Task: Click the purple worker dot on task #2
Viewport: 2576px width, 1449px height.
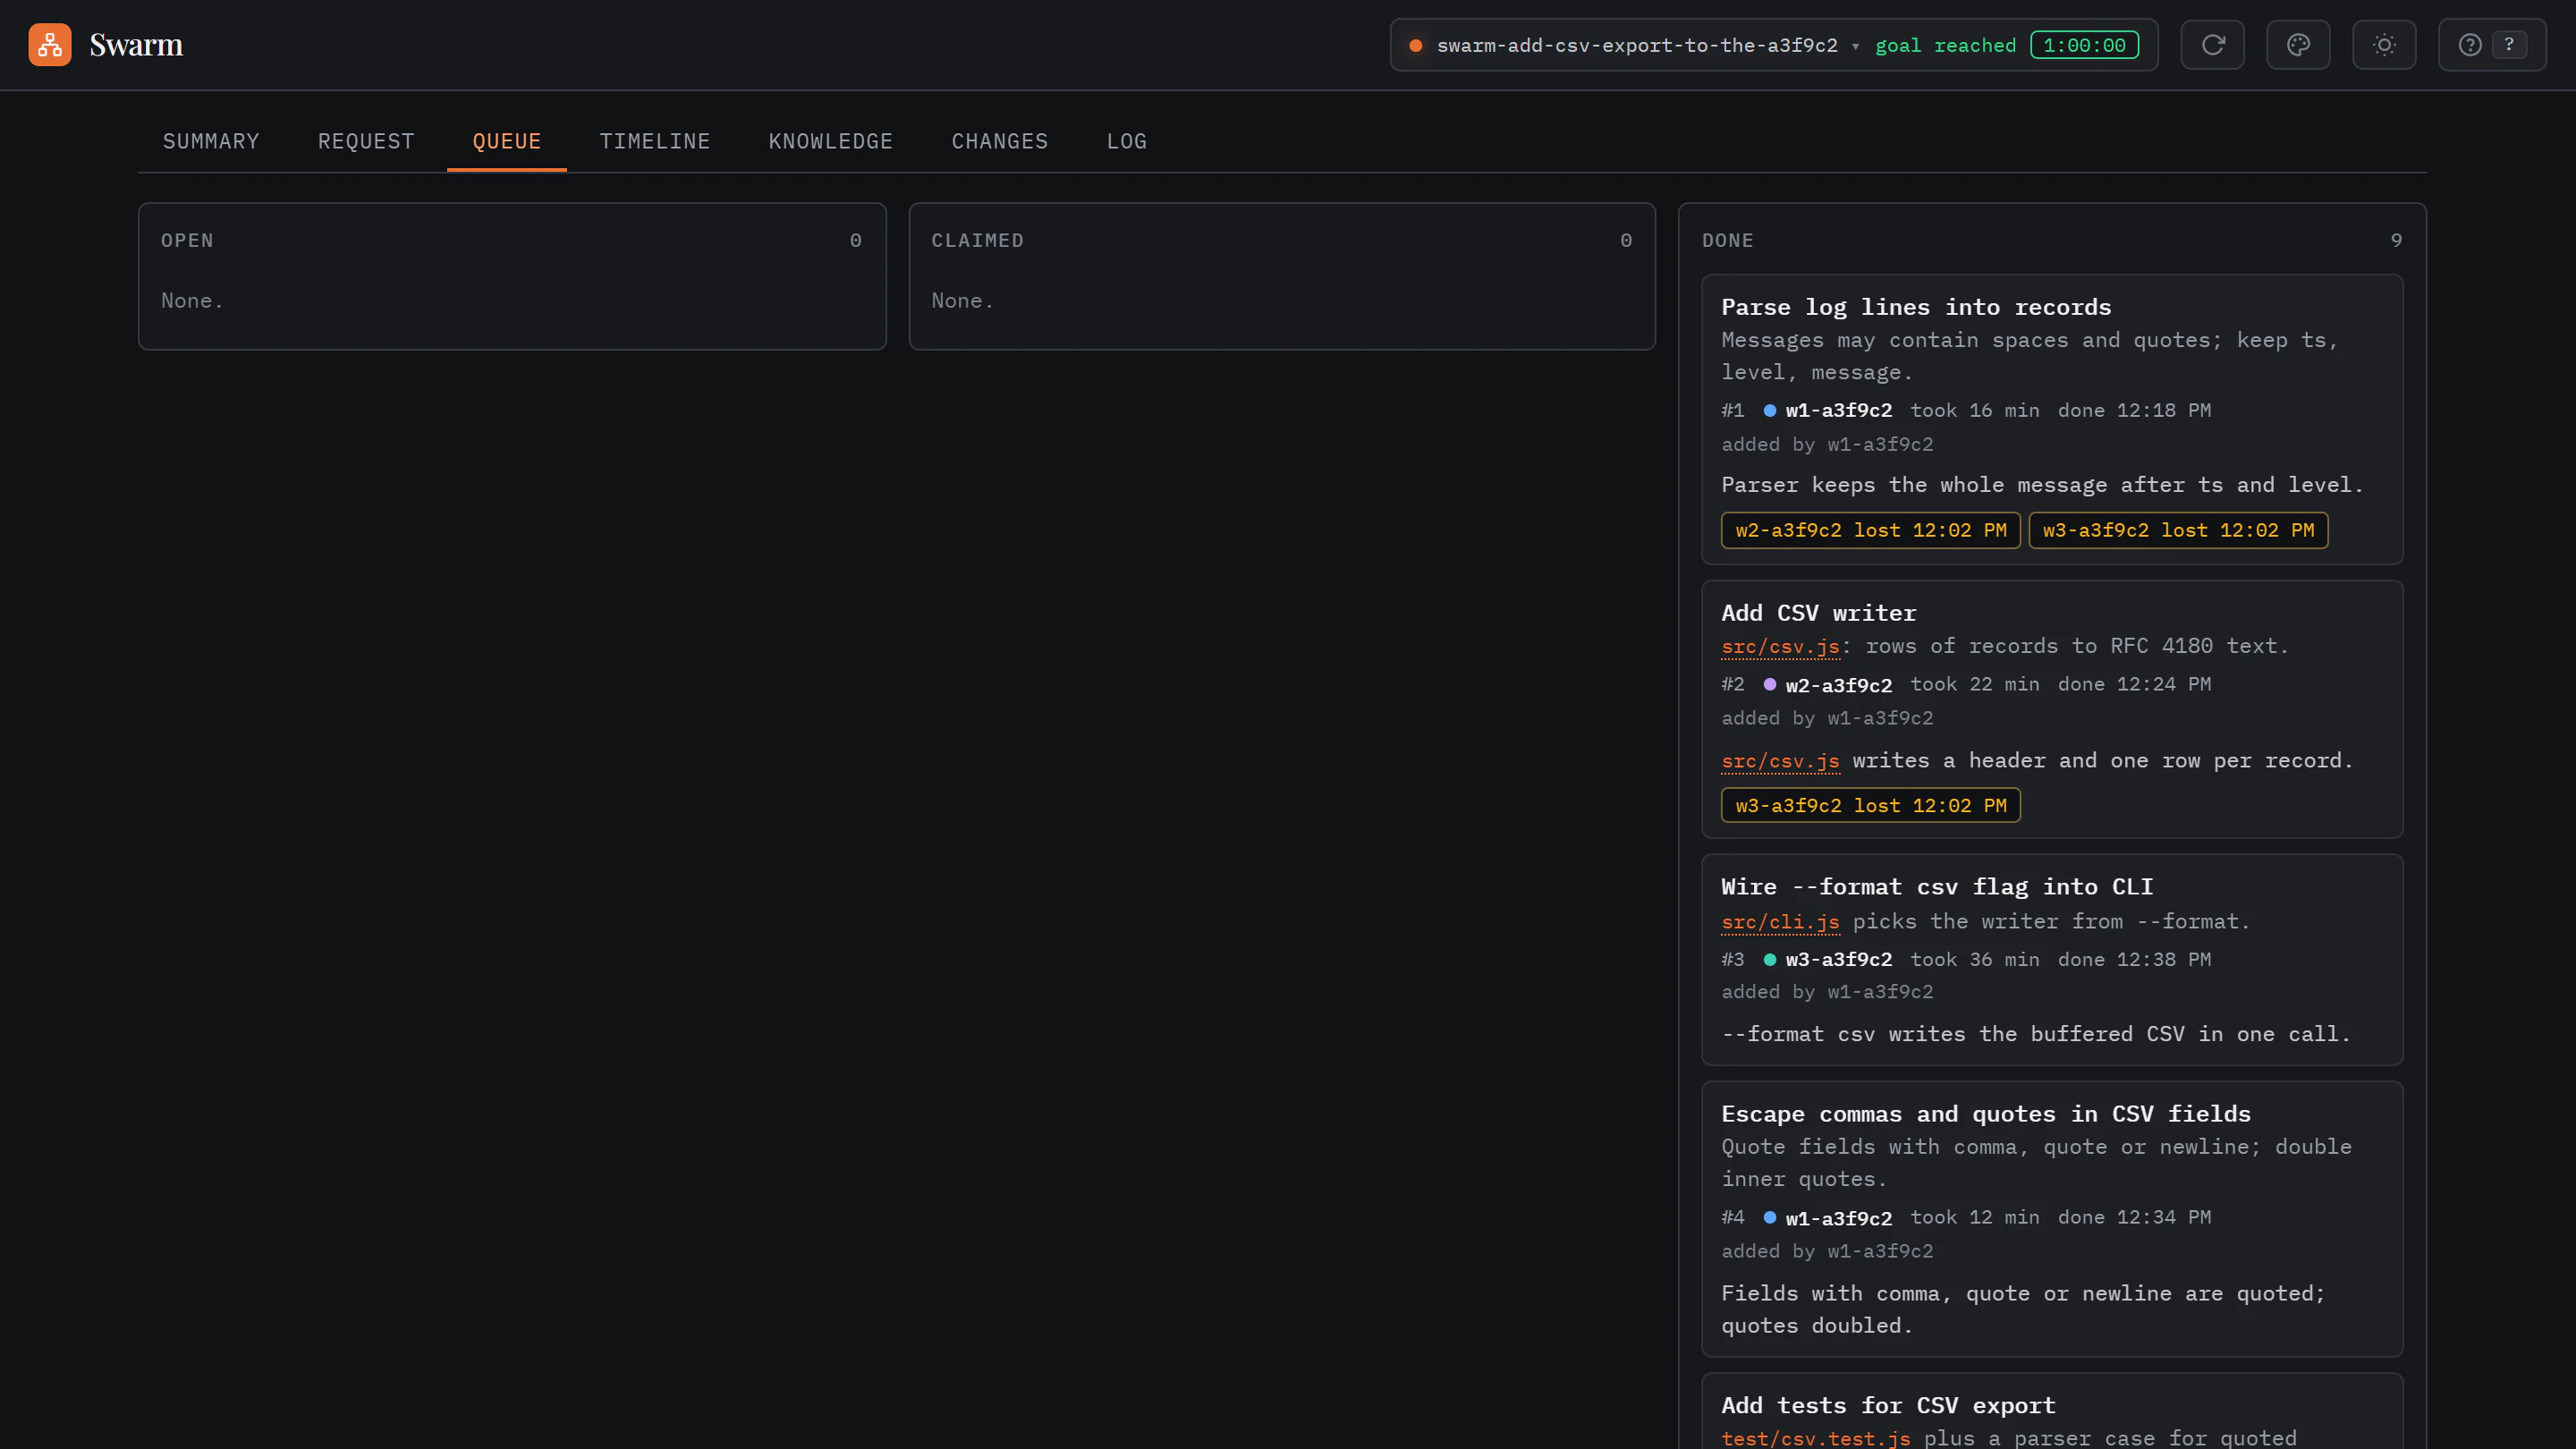Action: pyautogui.click(x=1770, y=684)
